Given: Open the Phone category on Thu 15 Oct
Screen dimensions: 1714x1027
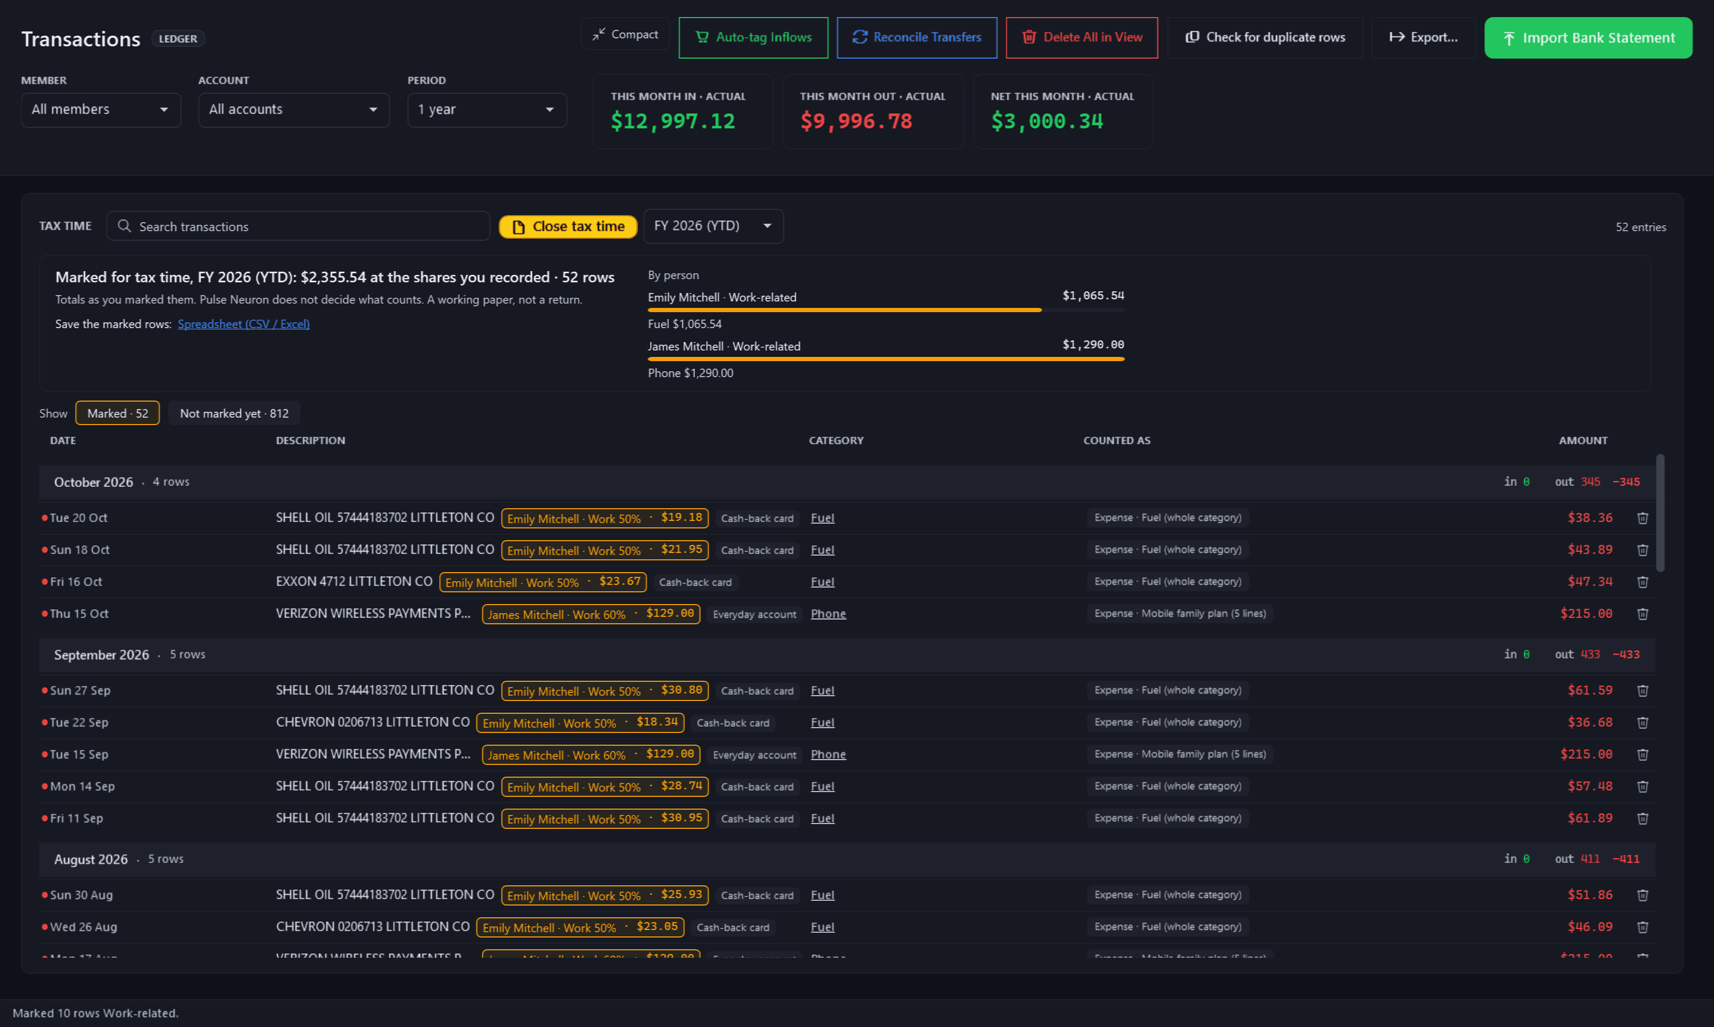Looking at the screenshot, I should [x=828, y=614].
